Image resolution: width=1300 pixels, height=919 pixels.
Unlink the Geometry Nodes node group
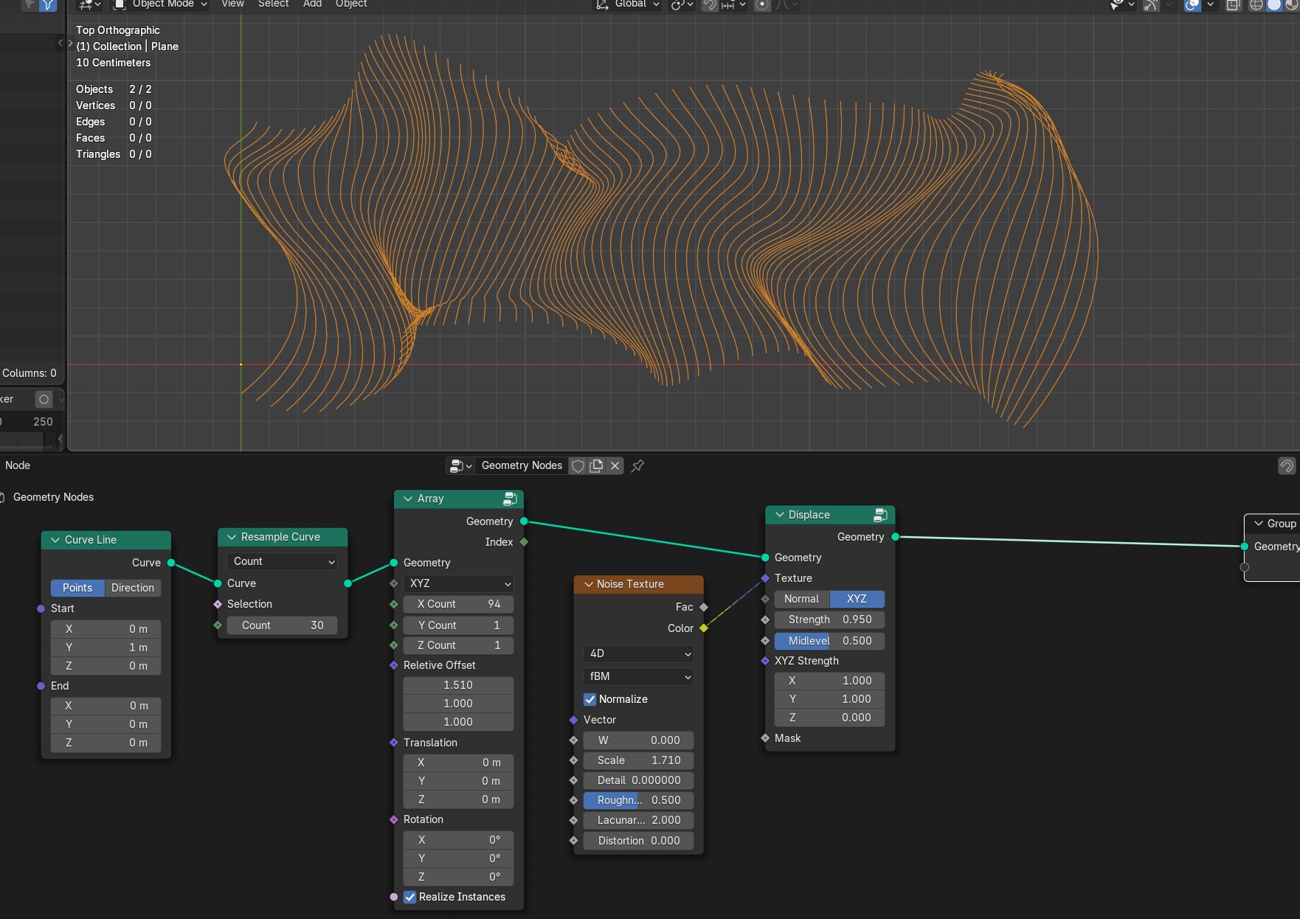pyautogui.click(x=615, y=465)
